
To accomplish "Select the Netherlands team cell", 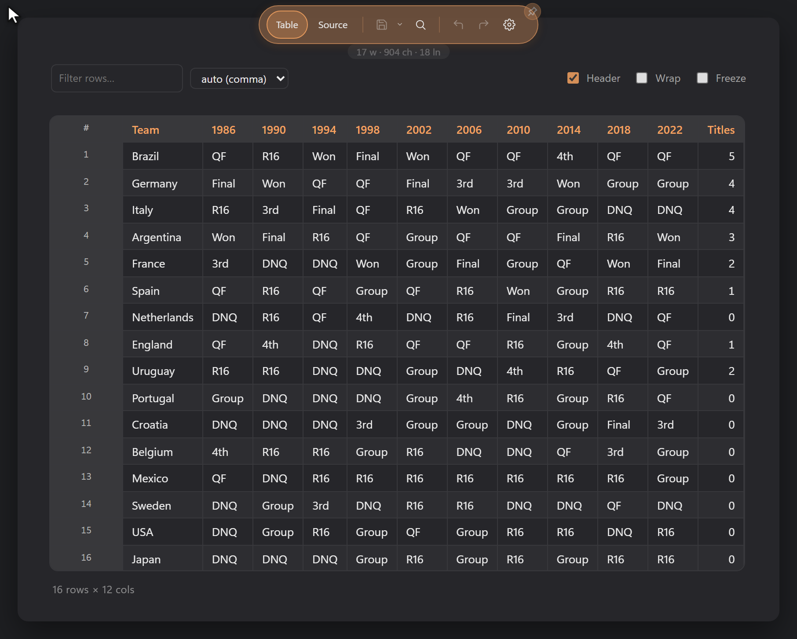I will coord(163,317).
